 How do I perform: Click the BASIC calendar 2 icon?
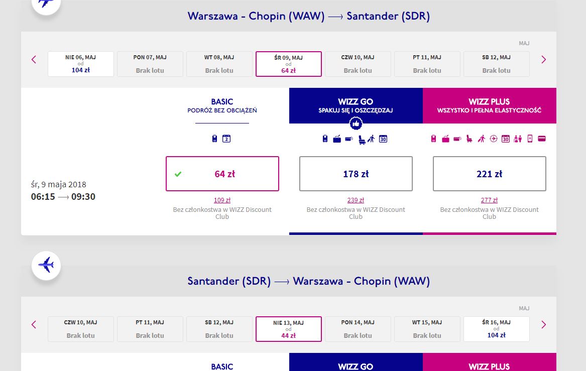[x=226, y=139]
